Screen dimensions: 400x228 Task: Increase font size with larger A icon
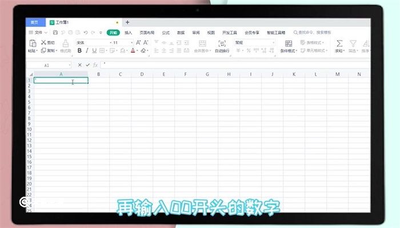coord(138,43)
